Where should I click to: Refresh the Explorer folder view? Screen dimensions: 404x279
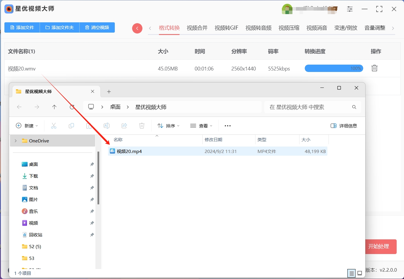72,107
